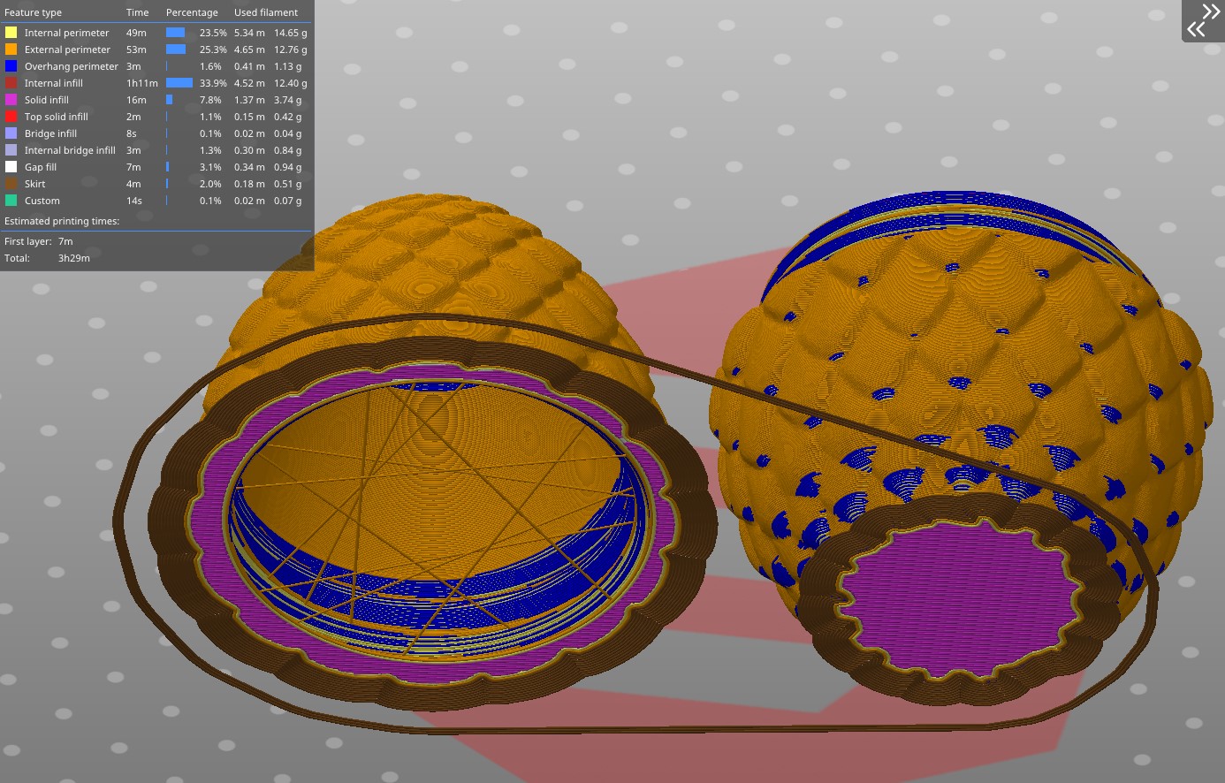Toggle Gap fill white swatch
The image size is (1225, 783).
[x=11, y=167]
